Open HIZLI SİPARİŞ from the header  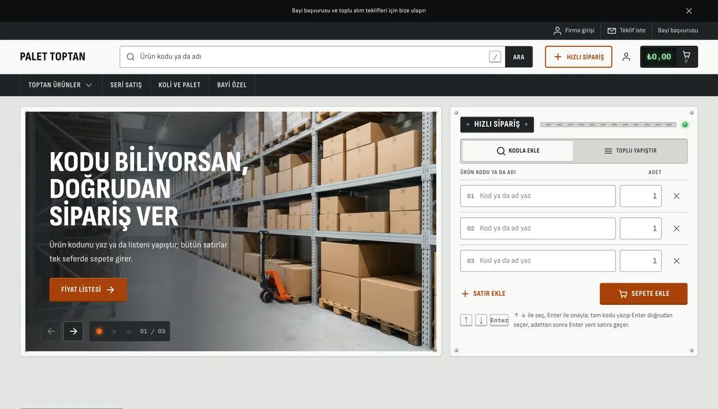tap(579, 57)
